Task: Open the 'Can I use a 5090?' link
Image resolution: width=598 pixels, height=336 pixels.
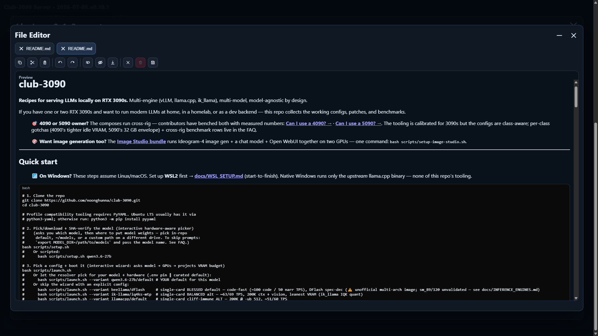Action: coord(358,124)
